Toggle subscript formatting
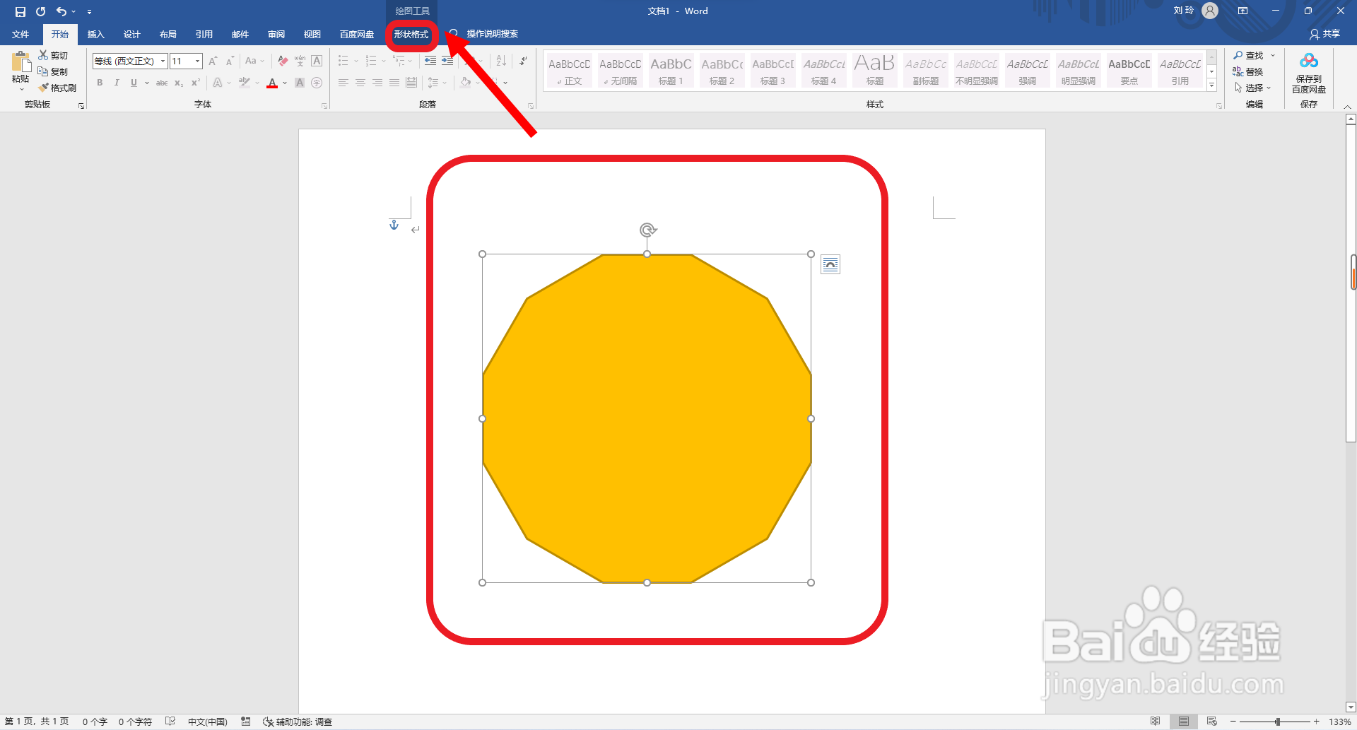 (179, 83)
